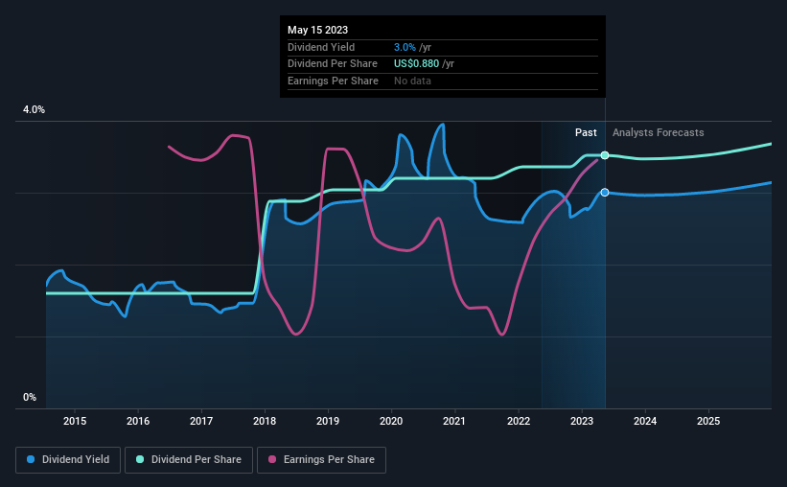
Task: Toggle the Dividend Per Share legend button
Action: pyautogui.click(x=189, y=460)
